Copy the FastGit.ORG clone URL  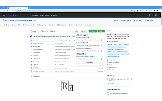pos(102,45)
